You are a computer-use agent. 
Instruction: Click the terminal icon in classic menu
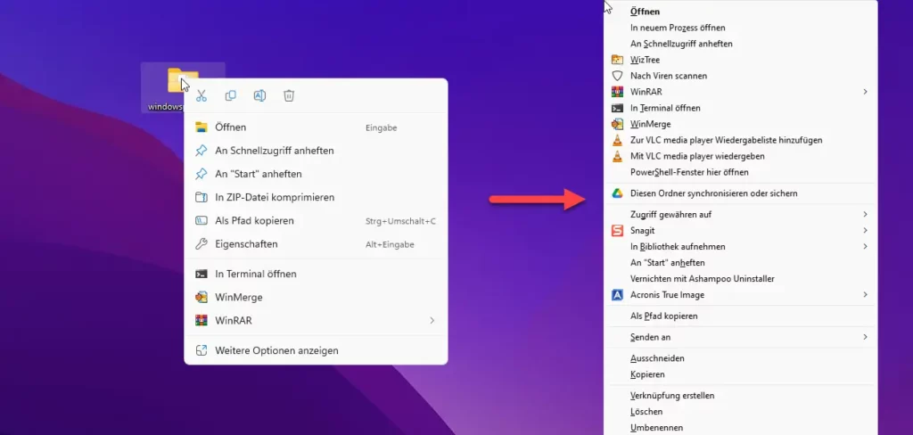(x=617, y=108)
